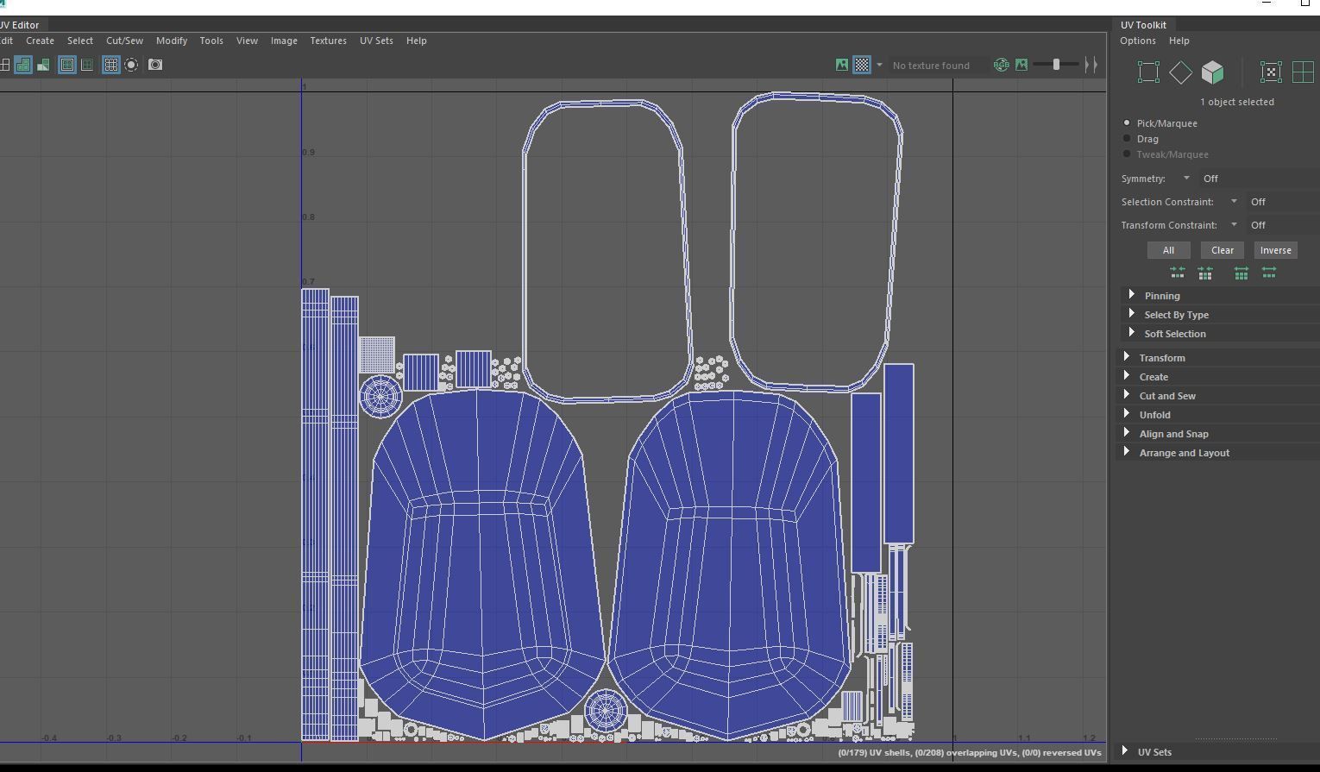
Task: Choose the Drag selection radio button
Action: (1127, 139)
